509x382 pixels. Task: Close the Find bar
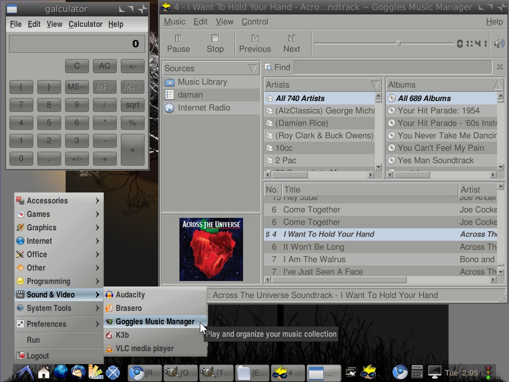(500, 67)
